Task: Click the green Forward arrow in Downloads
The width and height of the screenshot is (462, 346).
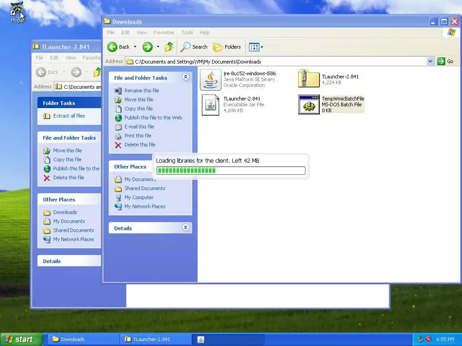Action: click(x=148, y=47)
